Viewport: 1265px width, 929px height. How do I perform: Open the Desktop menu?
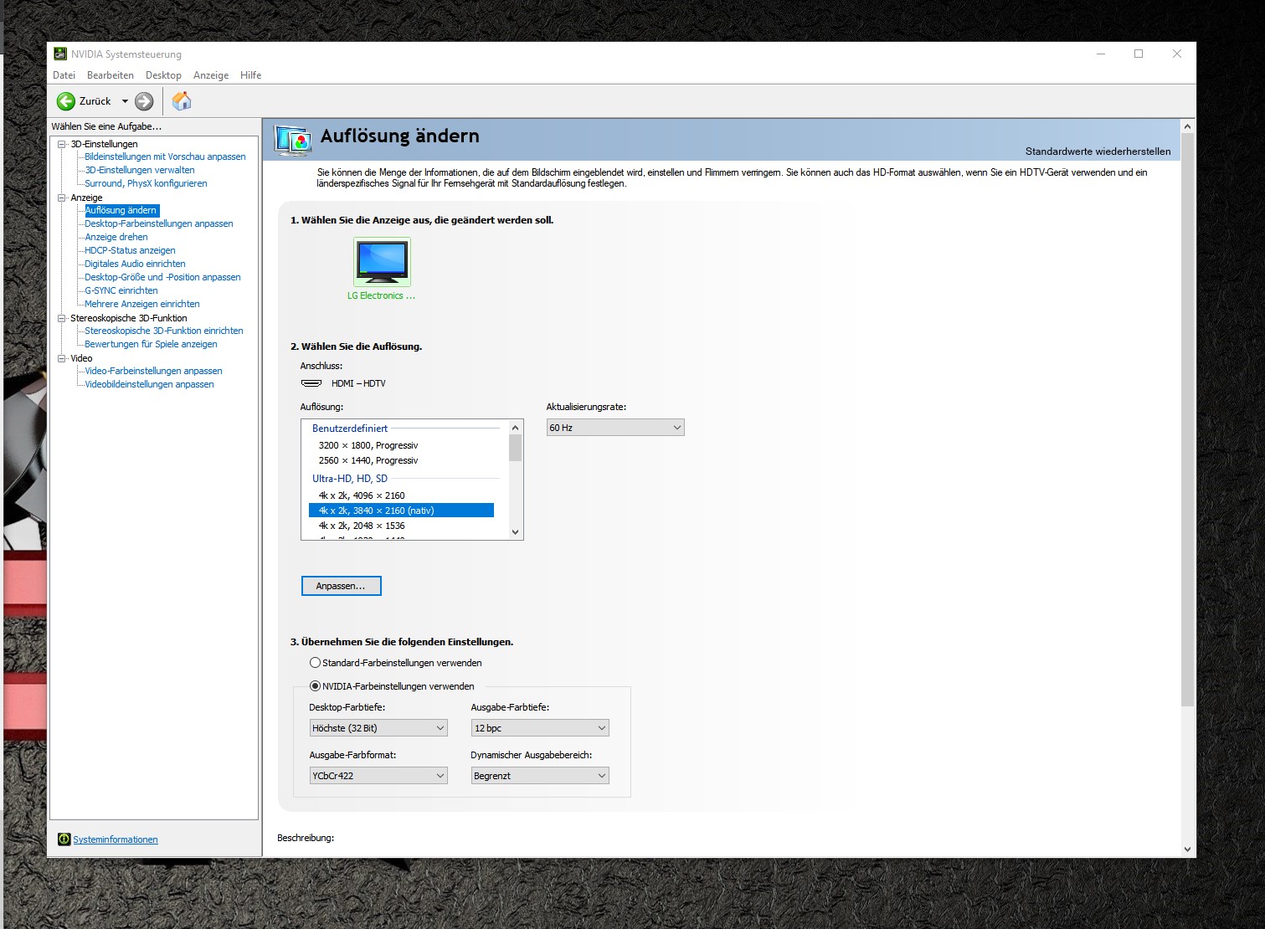tap(163, 75)
